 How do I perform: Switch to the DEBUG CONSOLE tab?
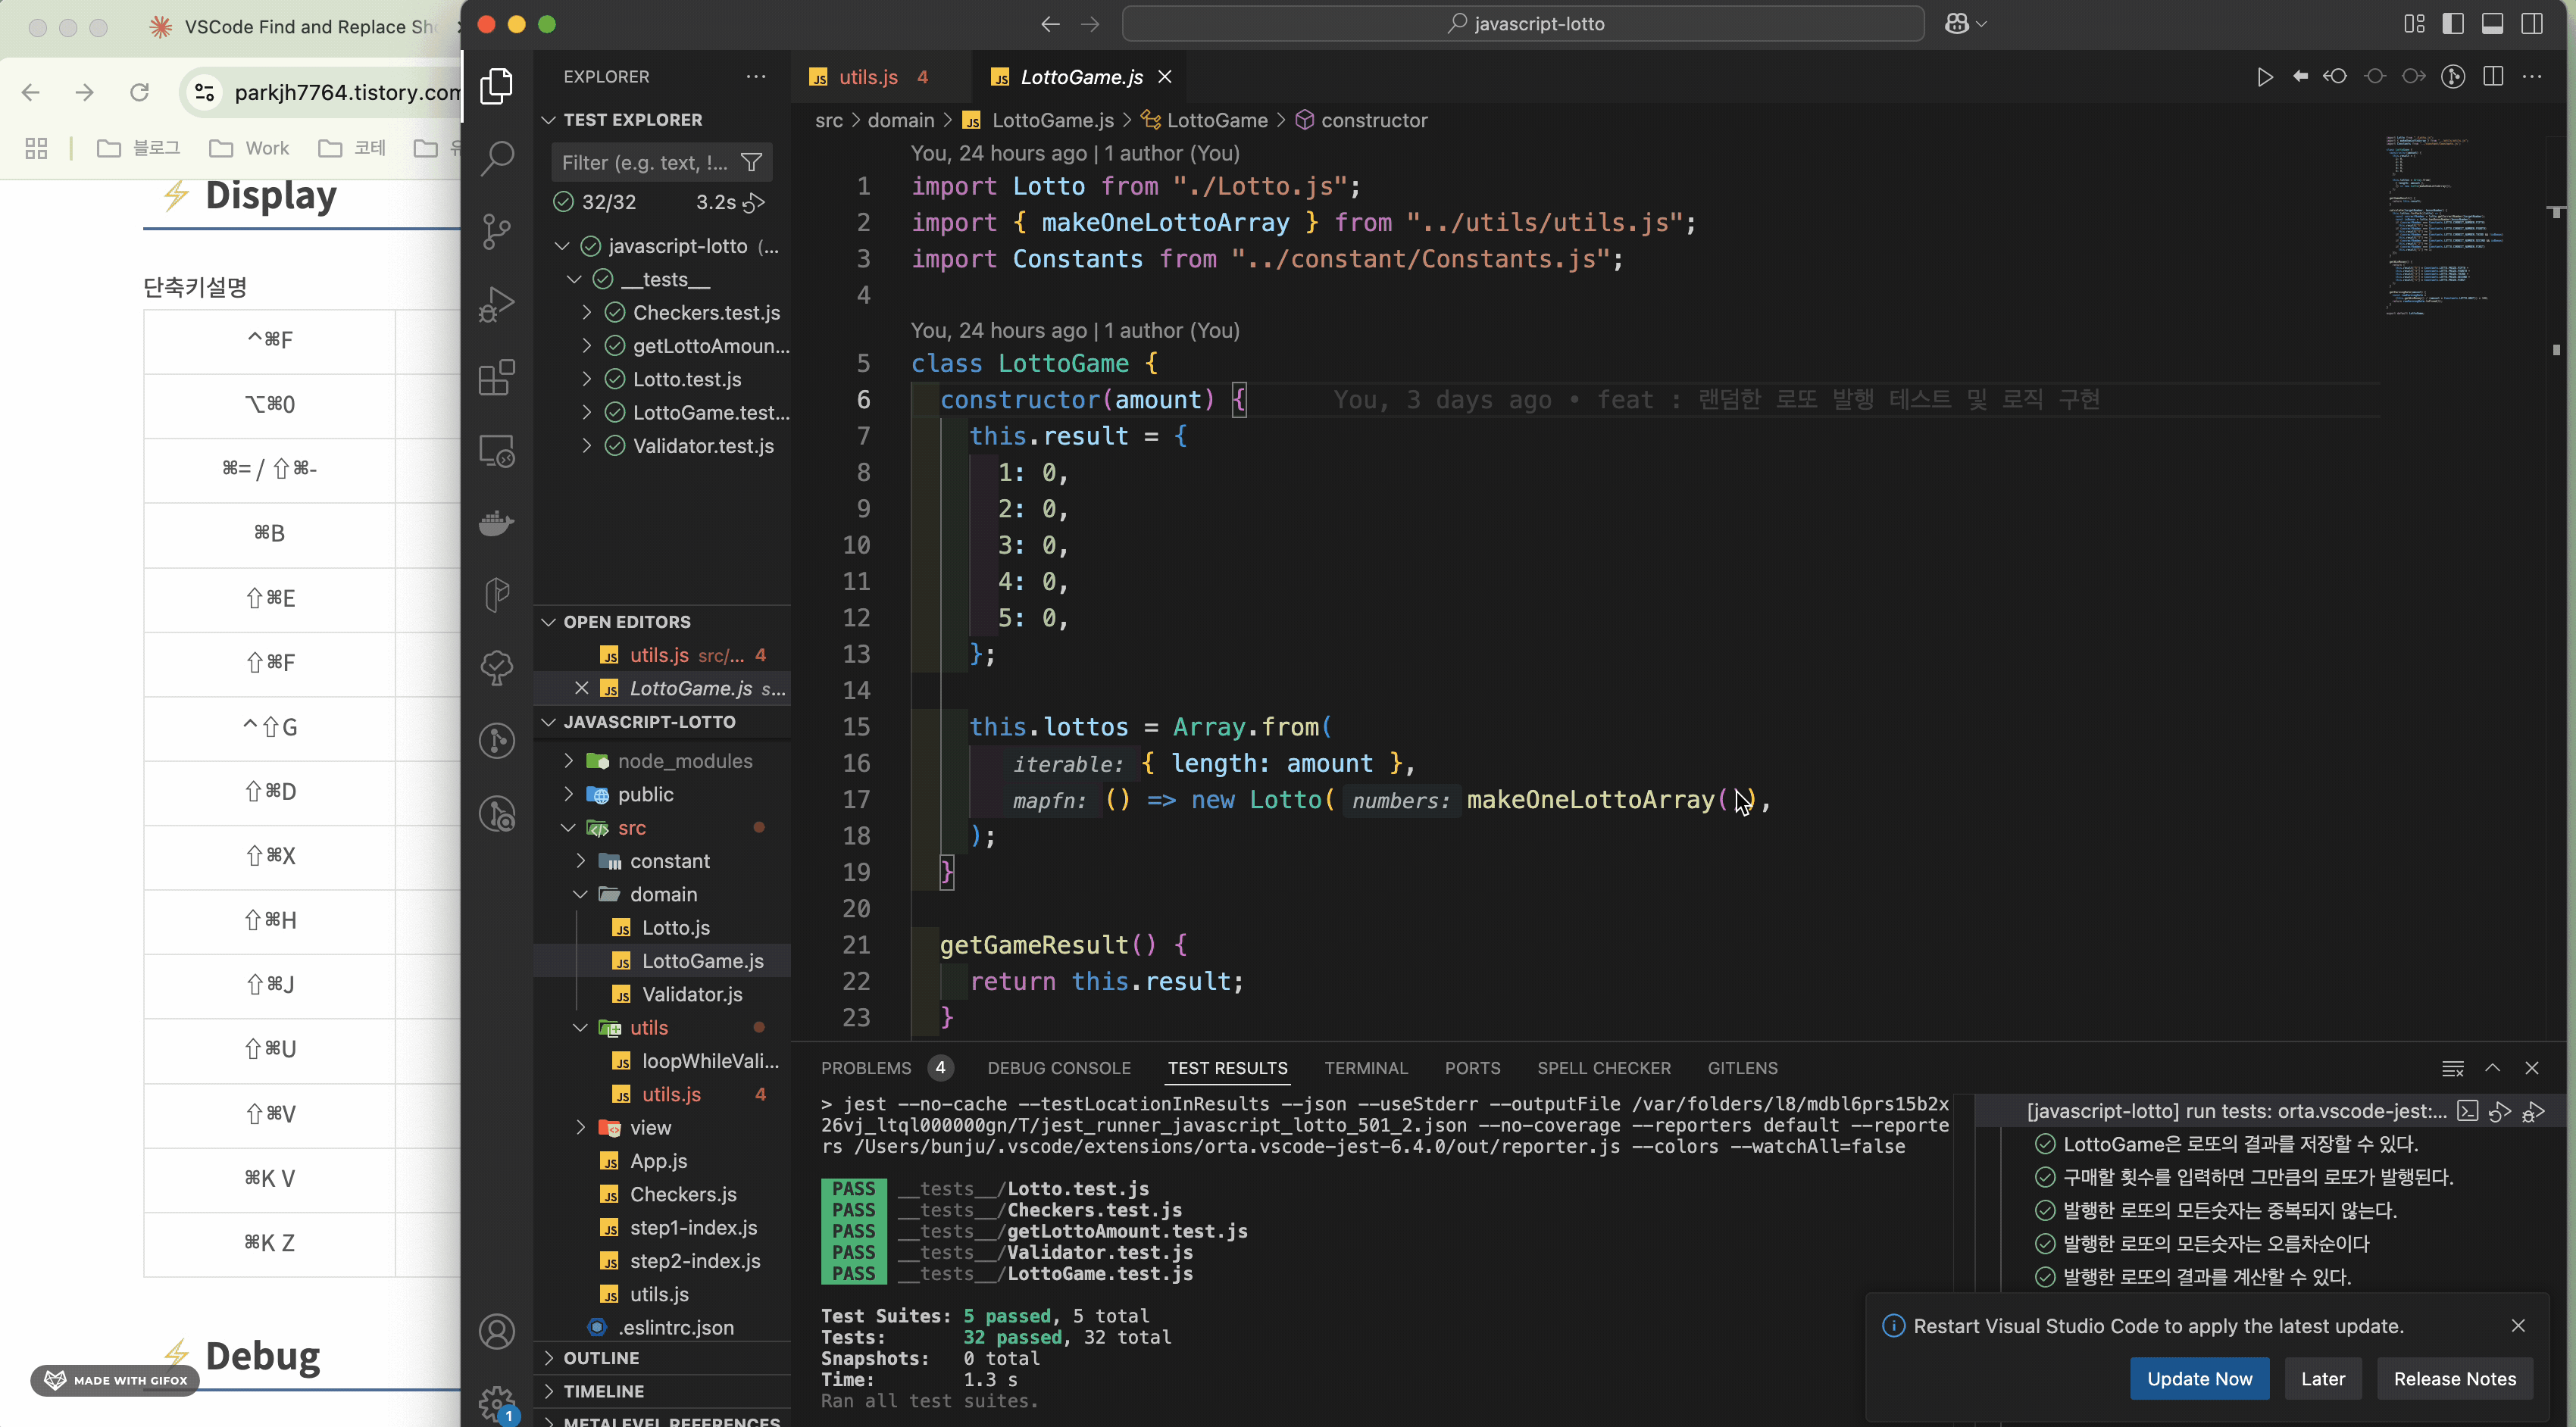1059,1068
